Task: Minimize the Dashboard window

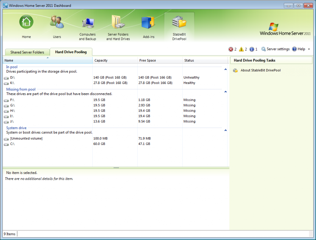Action: pos(289,6)
